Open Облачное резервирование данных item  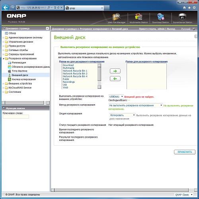point(29,67)
